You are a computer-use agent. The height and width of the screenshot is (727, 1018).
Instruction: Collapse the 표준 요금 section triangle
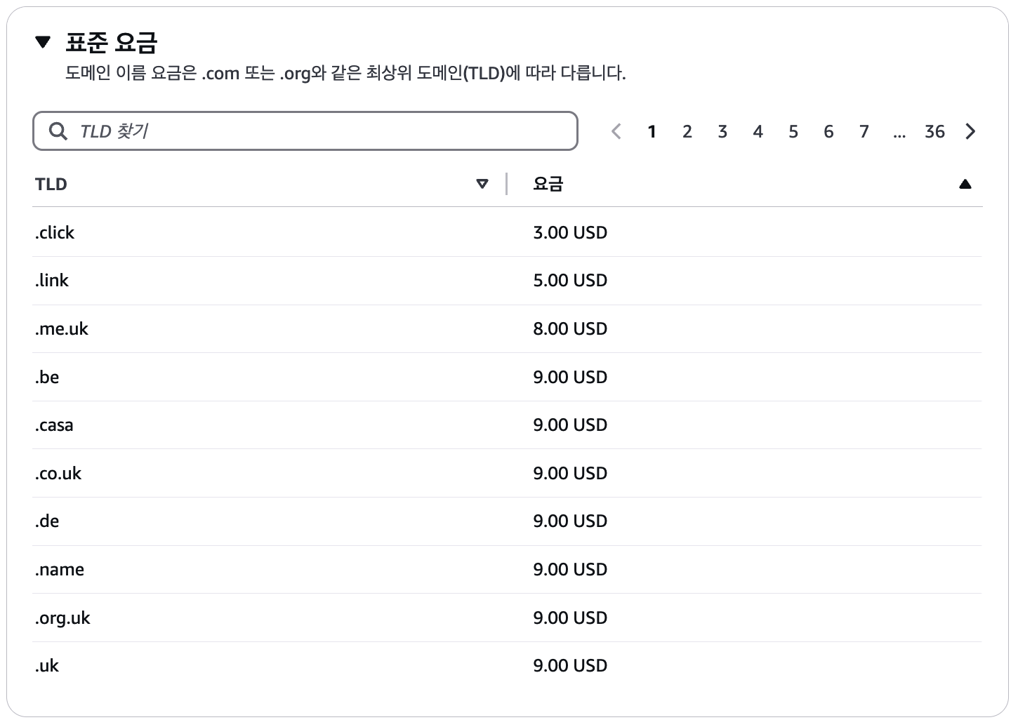pyautogui.click(x=43, y=43)
